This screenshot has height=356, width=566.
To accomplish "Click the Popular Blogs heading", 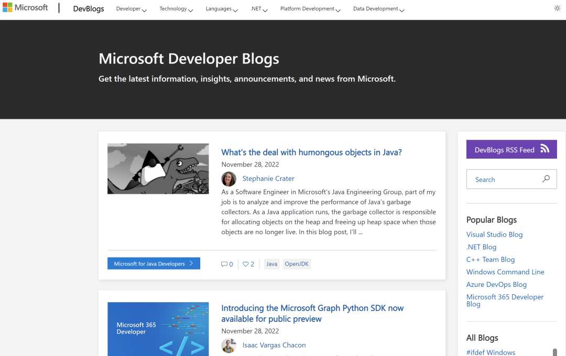I will [x=491, y=220].
